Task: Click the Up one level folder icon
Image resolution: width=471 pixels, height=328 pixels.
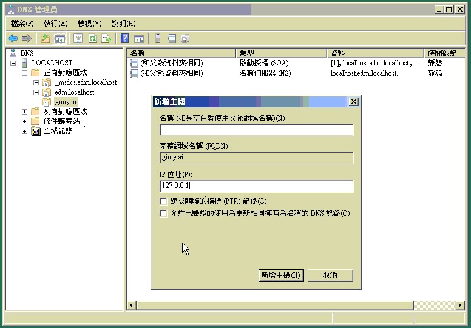Action: point(45,38)
